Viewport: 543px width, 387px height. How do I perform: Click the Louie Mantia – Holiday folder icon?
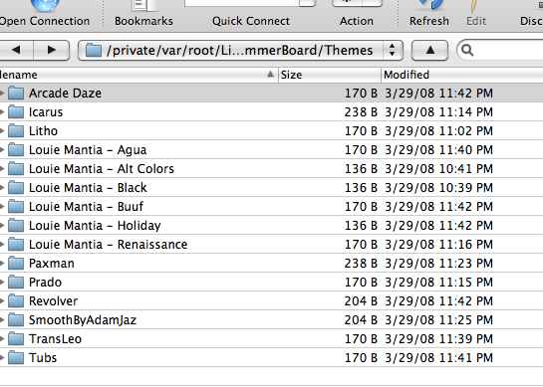(x=16, y=225)
